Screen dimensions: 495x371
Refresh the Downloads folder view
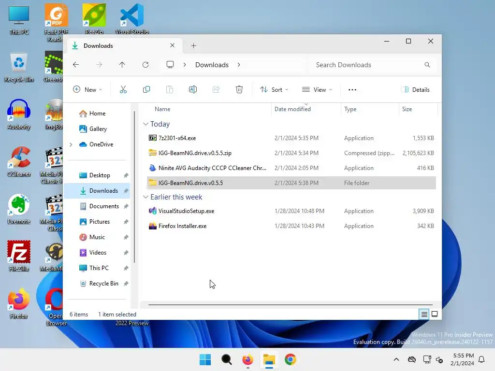[x=145, y=65]
